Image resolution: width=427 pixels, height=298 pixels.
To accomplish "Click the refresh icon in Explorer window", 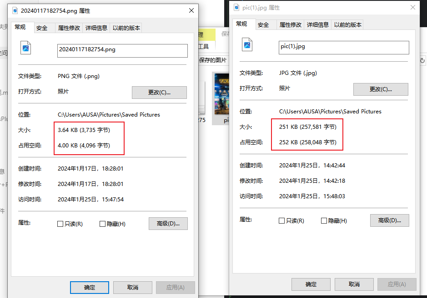I will coord(422,61).
